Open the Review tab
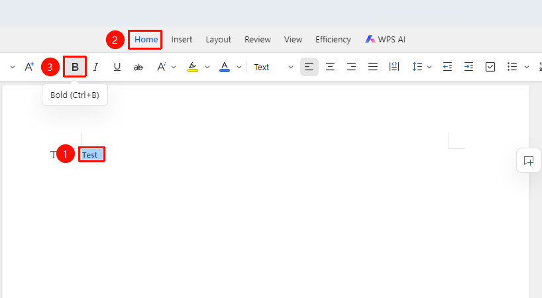The width and height of the screenshot is (542, 298). click(x=258, y=39)
